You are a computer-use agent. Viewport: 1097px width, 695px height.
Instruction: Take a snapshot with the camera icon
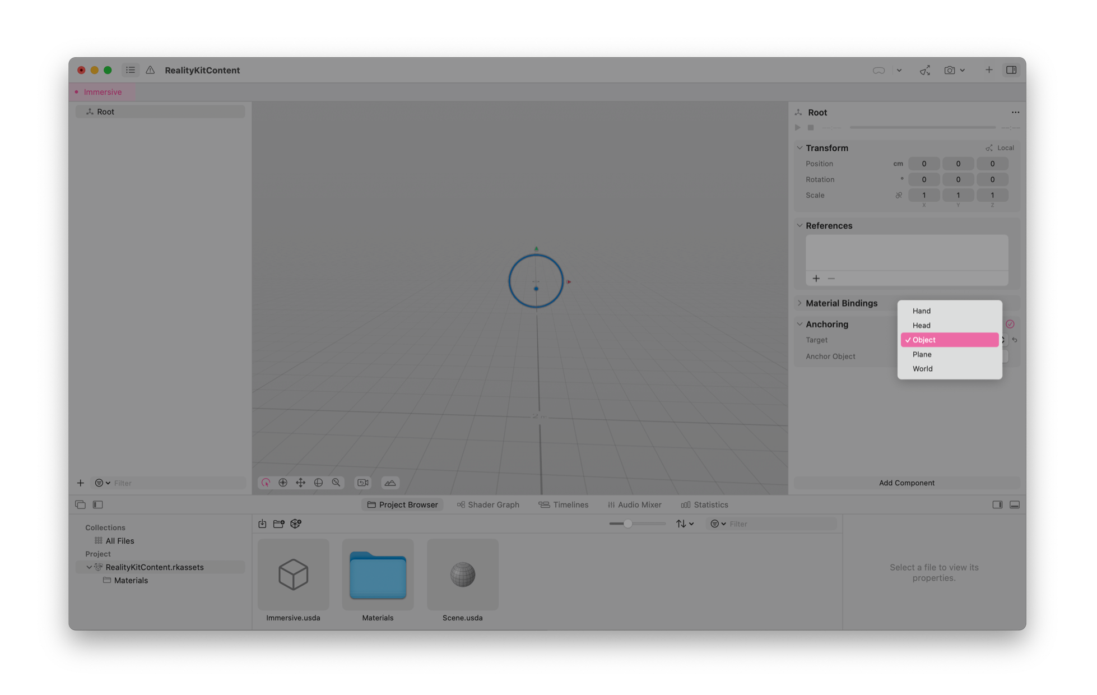click(949, 70)
